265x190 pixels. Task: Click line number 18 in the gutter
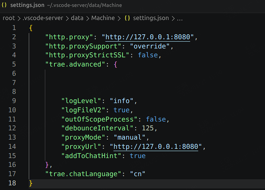tap(12, 183)
